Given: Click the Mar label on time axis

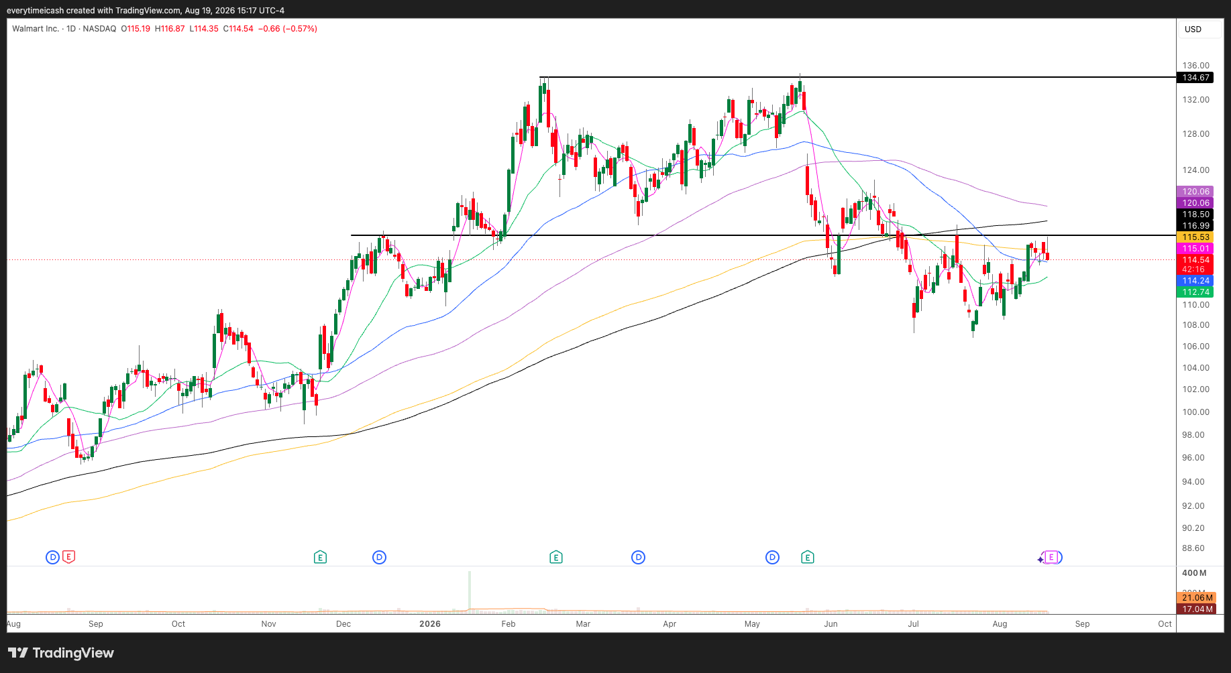Looking at the screenshot, I should tap(583, 624).
